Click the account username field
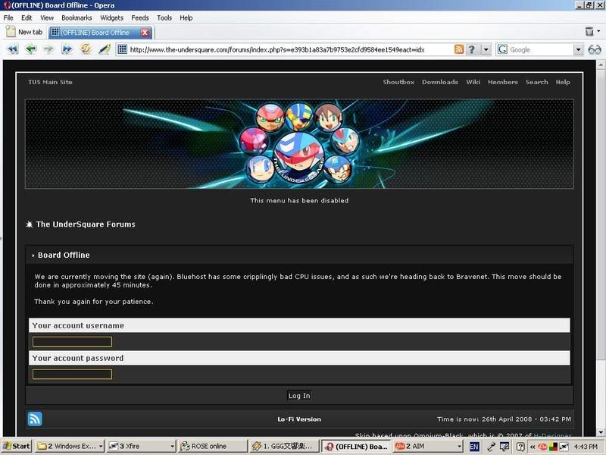This screenshot has width=606, height=455. pos(72,341)
